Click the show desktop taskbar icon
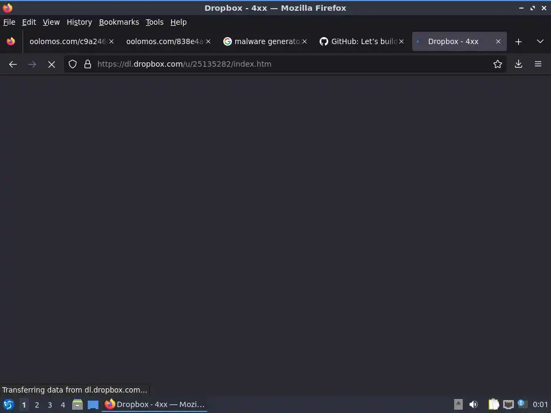 (93, 405)
